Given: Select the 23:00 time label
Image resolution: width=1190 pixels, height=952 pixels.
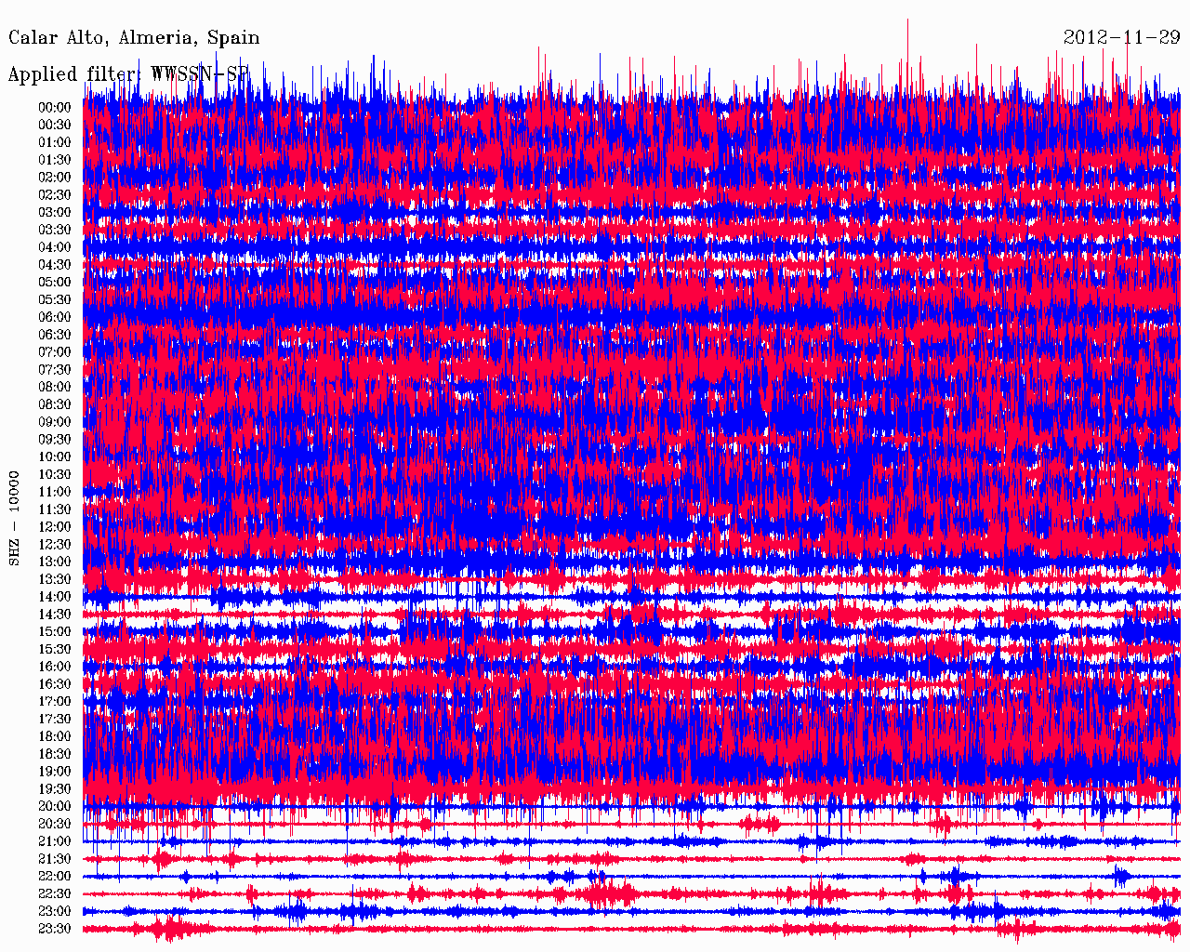Looking at the screenshot, I should click(55, 911).
